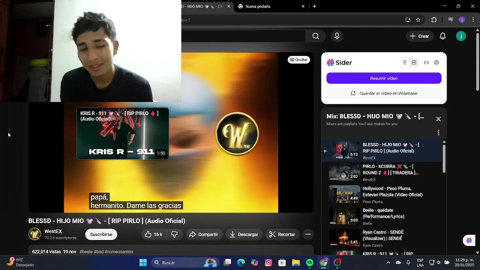The height and width of the screenshot is (270, 480).
Task: Click the Compartir share button
Action: click(x=204, y=234)
